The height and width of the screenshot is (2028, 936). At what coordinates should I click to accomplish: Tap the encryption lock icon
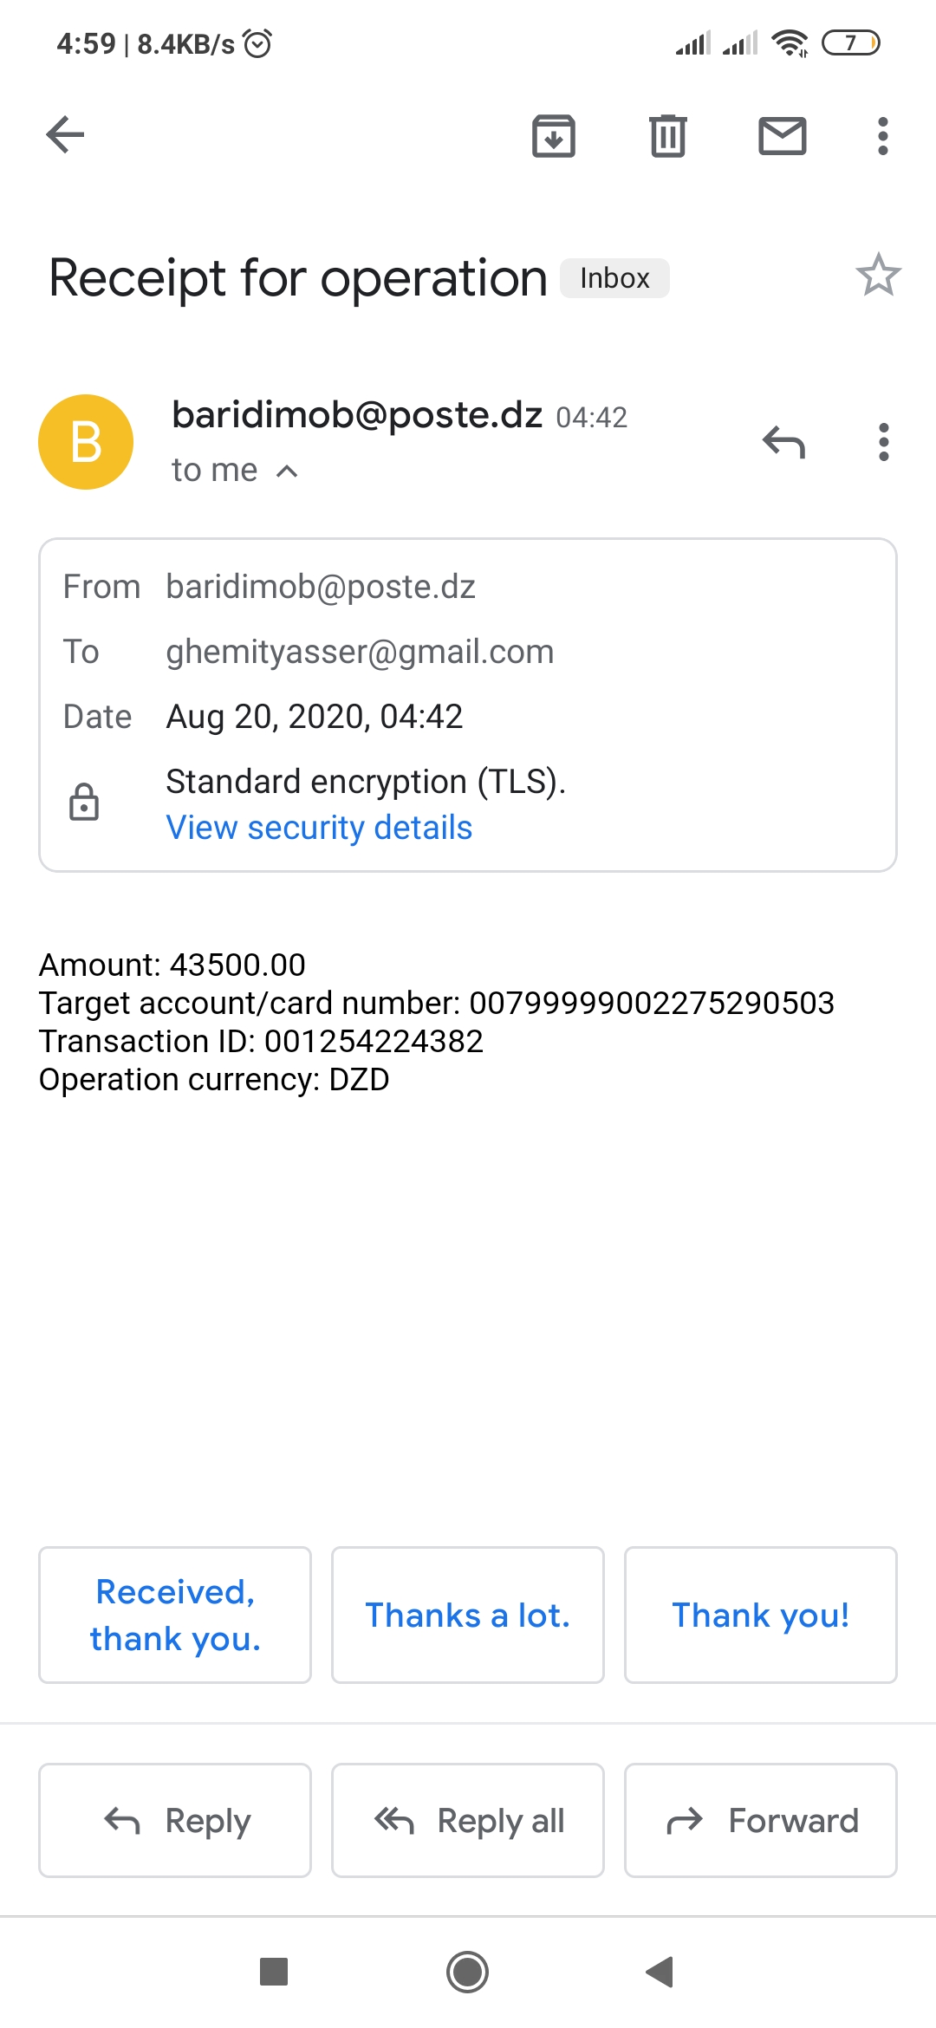(84, 802)
